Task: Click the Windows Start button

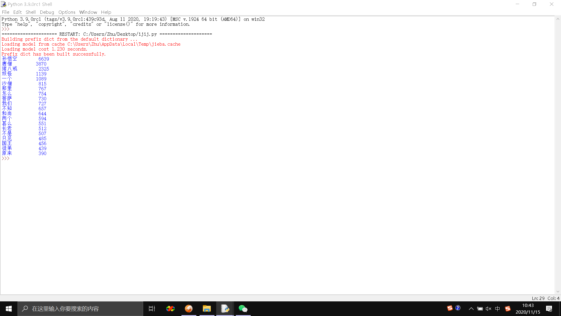Action: (x=9, y=309)
